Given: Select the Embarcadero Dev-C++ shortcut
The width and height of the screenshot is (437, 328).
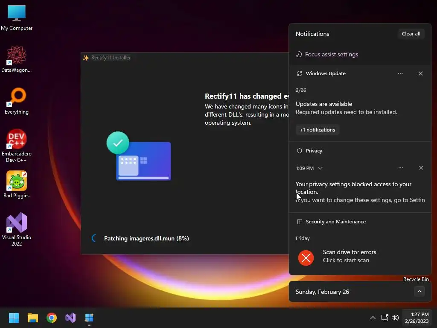Looking at the screenshot, I should [17, 146].
